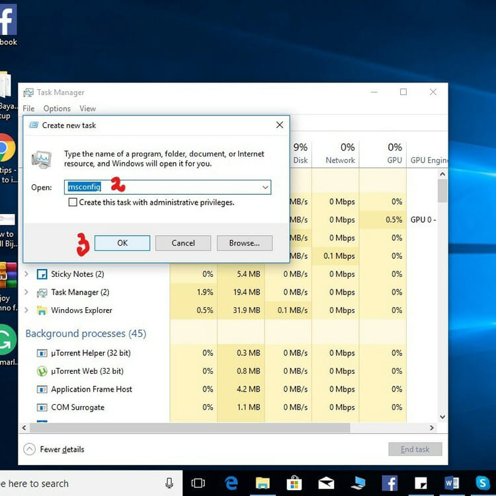The image size is (496, 496).
Task: Open the Options menu in Task Manager
Action: coord(57,108)
